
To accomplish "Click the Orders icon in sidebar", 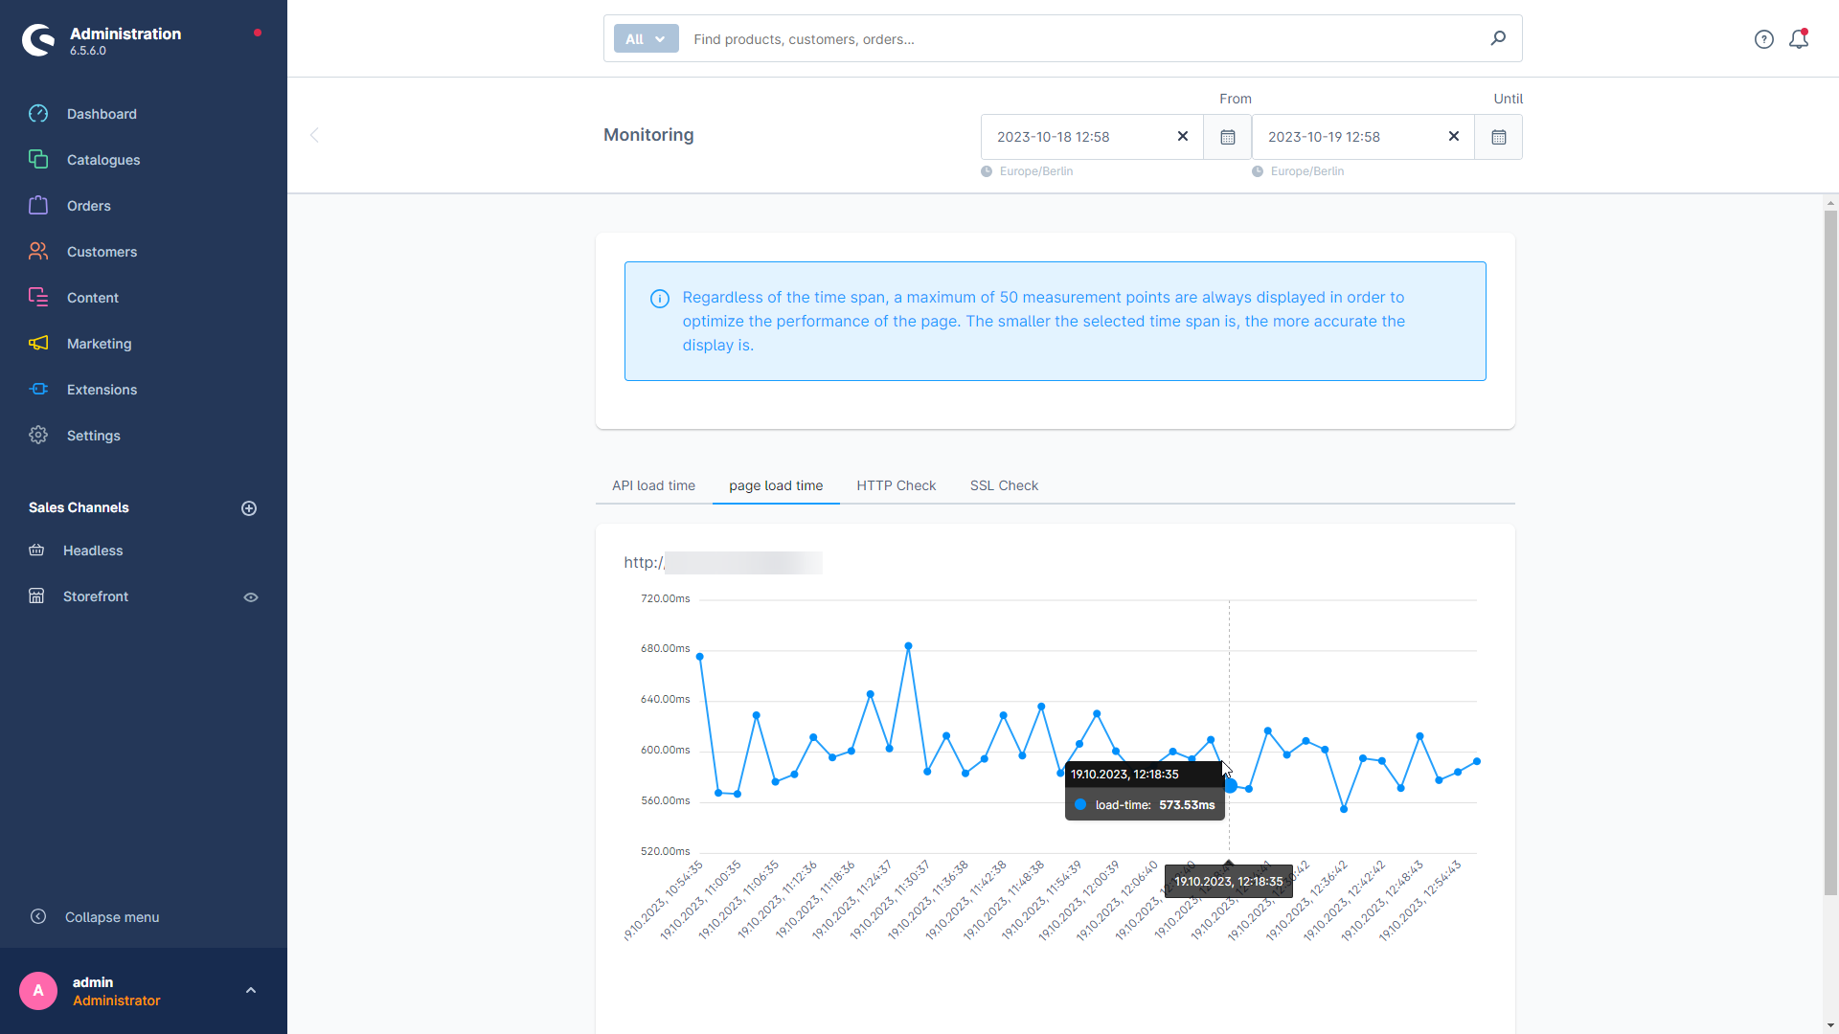I will (x=40, y=206).
